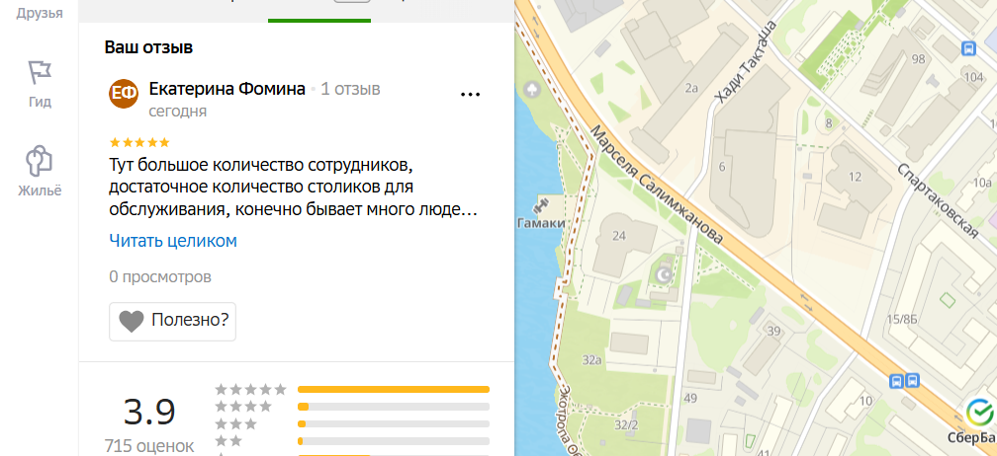Select building 6 on the map

[722, 167]
